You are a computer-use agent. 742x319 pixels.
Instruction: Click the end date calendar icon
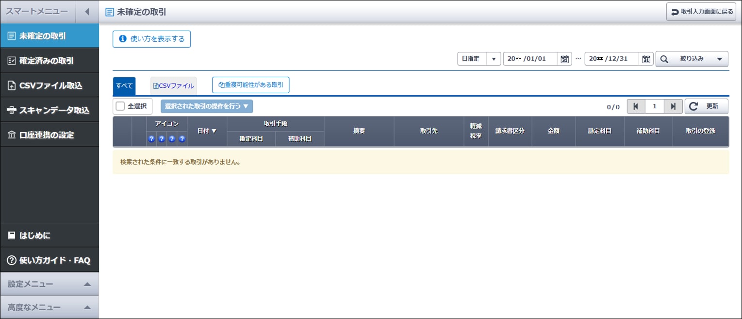[x=646, y=59]
